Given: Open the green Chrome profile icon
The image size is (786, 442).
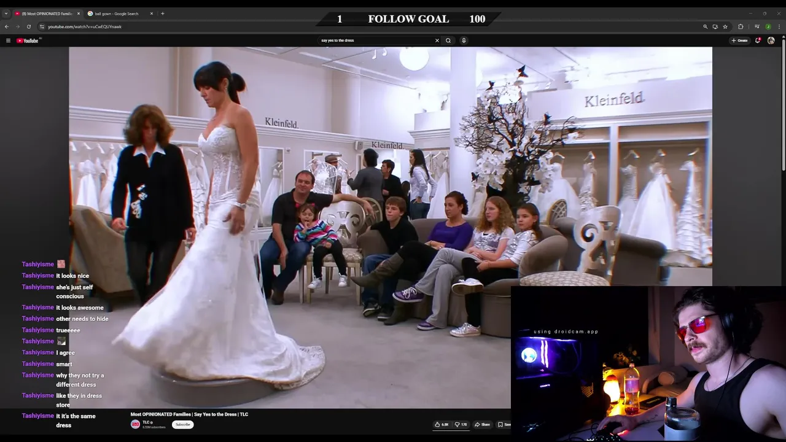Looking at the screenshot, I should (768, 26).
